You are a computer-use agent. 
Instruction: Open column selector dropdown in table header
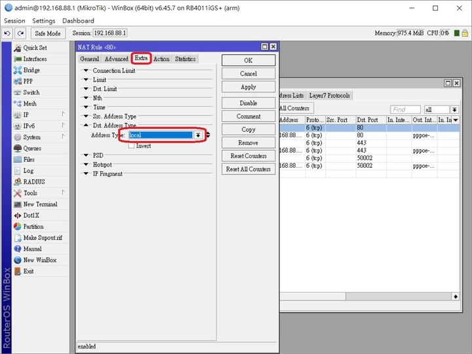click(x=456, y=120)
